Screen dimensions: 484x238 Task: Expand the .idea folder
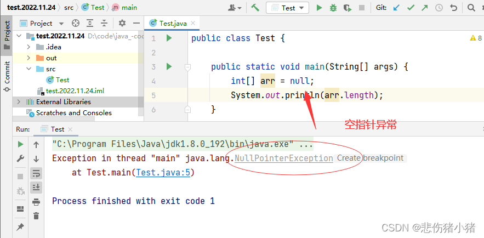29,47
